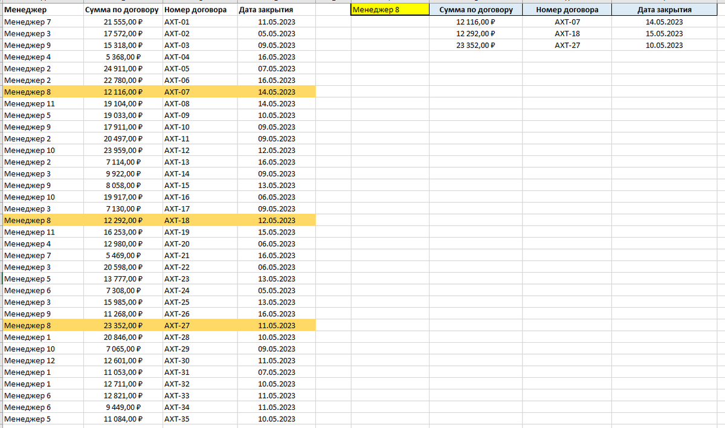Select amount 17 572,00 ₽
725x428 pixels.
(x=123, y=34)
